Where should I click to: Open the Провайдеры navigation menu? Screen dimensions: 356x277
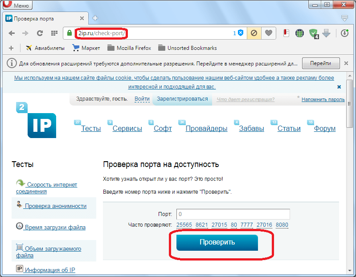tap(206, 128)
